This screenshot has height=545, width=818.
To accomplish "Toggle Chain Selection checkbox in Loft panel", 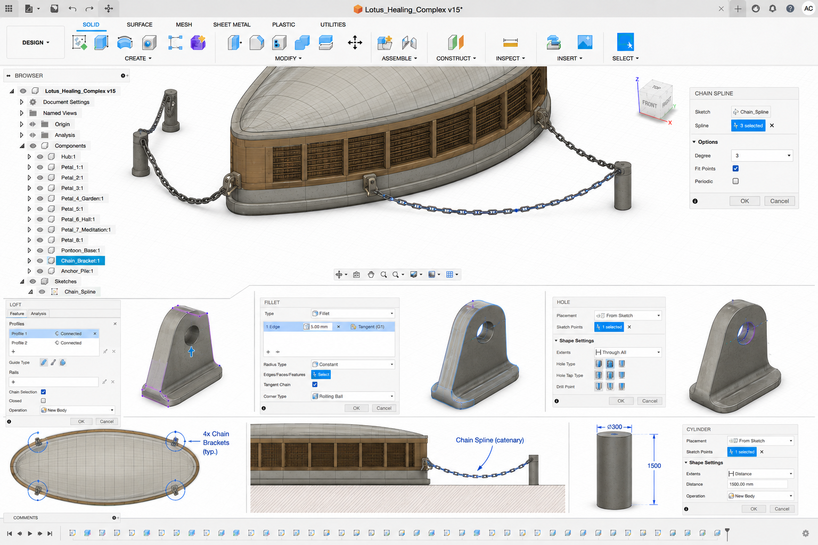I will coord(43,392).
